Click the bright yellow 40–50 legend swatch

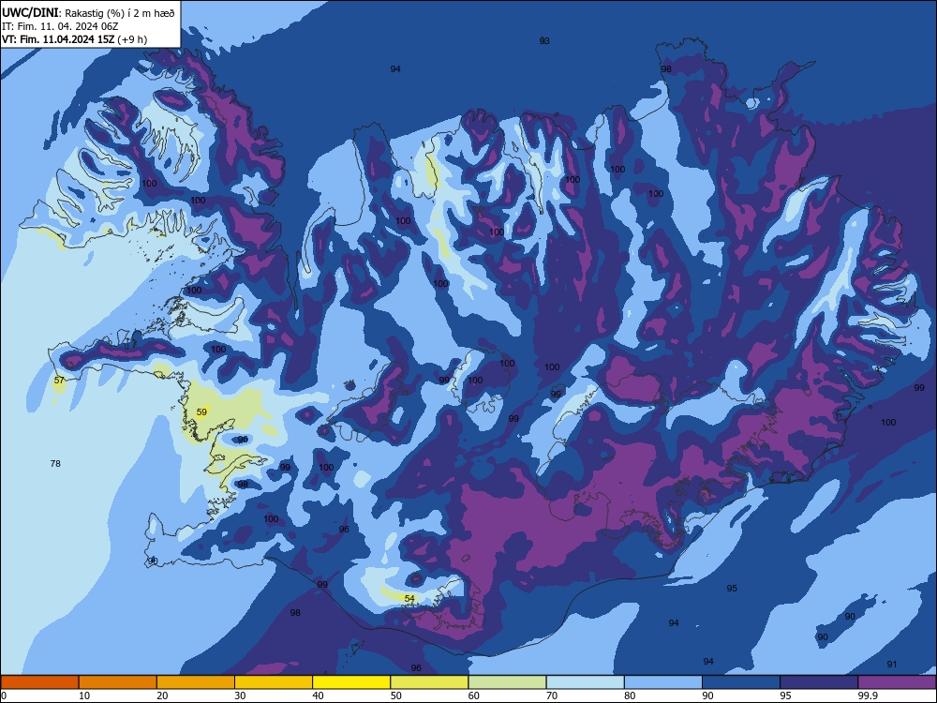pyautogui.click(x=351, y=682)
